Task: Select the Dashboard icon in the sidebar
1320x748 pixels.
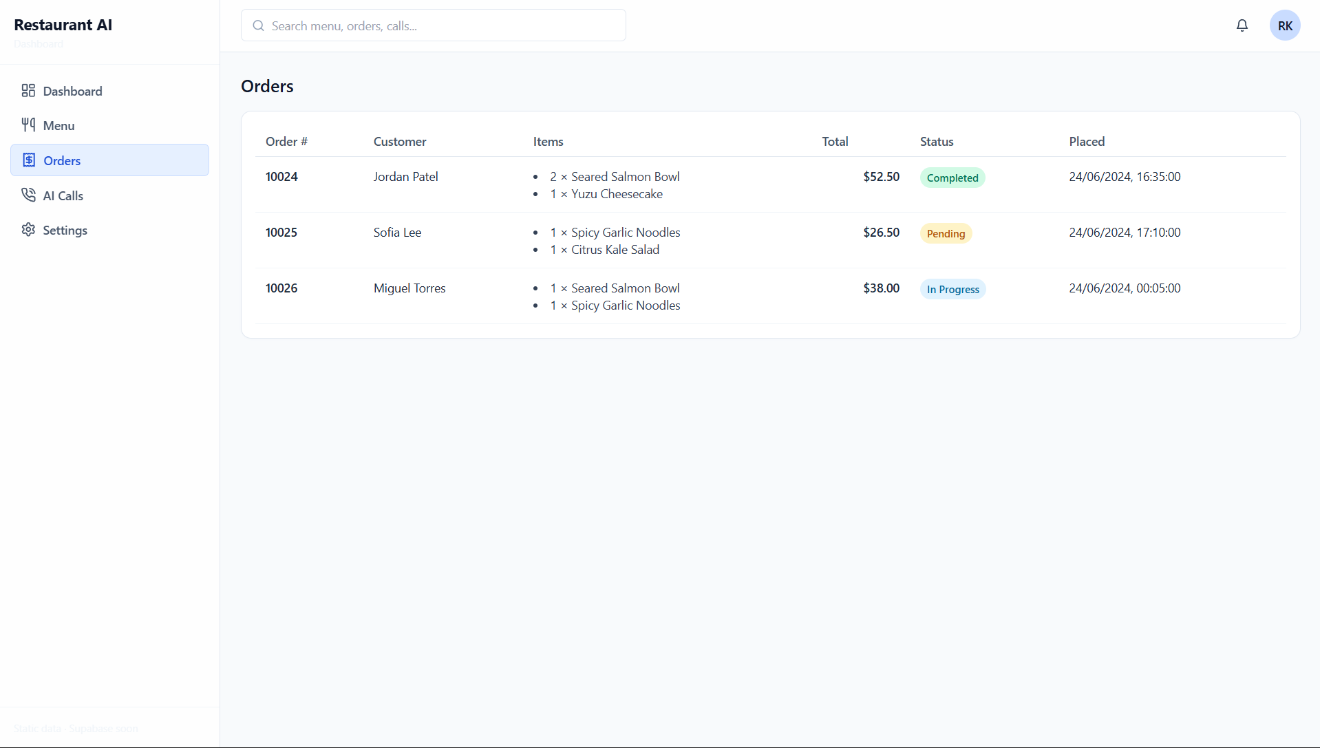Action: [x=28, y=91]
